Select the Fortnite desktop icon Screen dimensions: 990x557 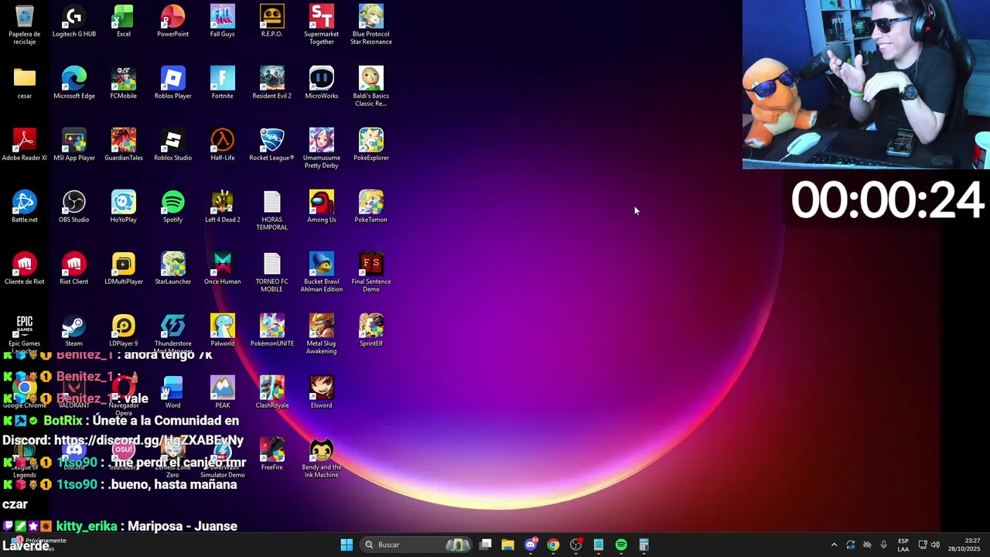point(223,84)
